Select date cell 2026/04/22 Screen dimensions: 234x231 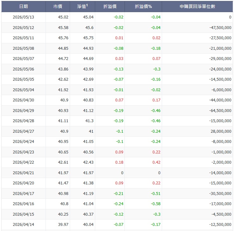coord(24,162)
